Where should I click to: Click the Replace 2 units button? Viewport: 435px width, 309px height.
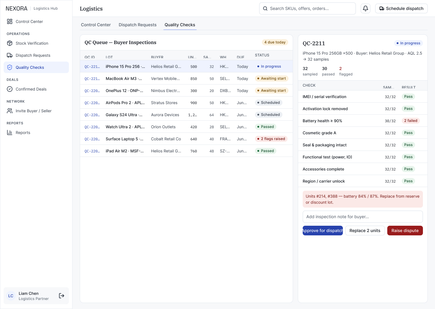pos(365,231)
